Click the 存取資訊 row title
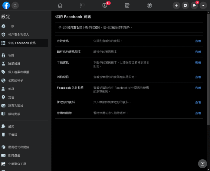Image resolution: width=210 pixels, height=171 pixels. (x=63, y=41)
